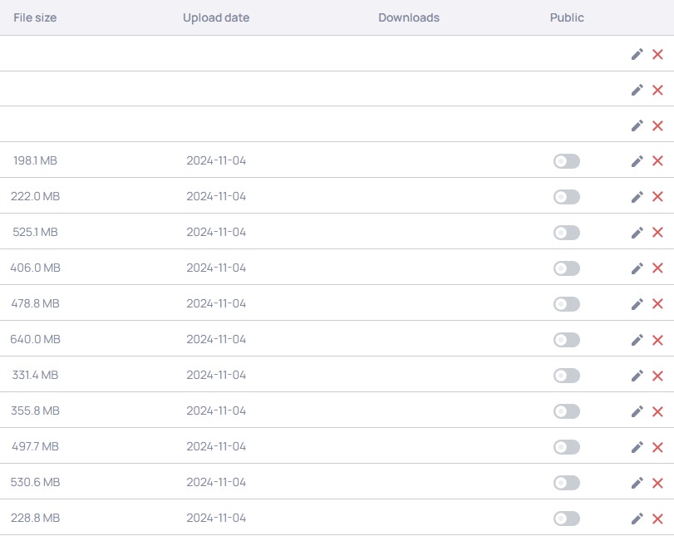674x536 pixels.
Task: Delete the second empty row entry
Action: coord(657,90)
